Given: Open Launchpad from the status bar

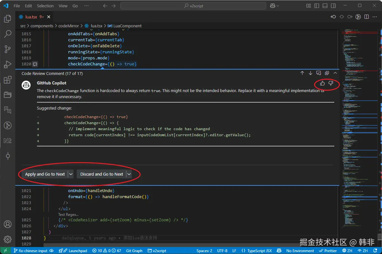Looking at the screenshot, I should click(x=73, y=251).
